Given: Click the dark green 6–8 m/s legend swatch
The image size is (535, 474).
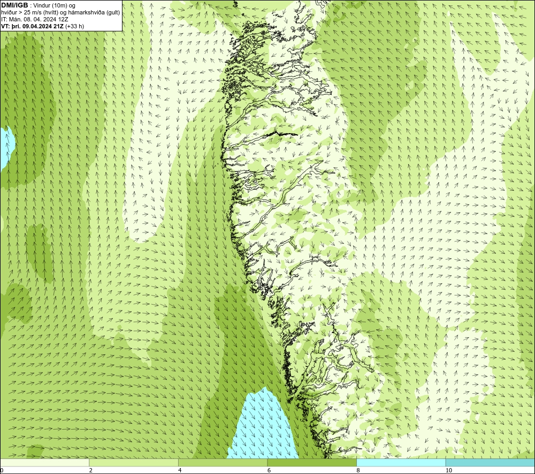Looking at the screenshot, I should [x=312, y=463].
